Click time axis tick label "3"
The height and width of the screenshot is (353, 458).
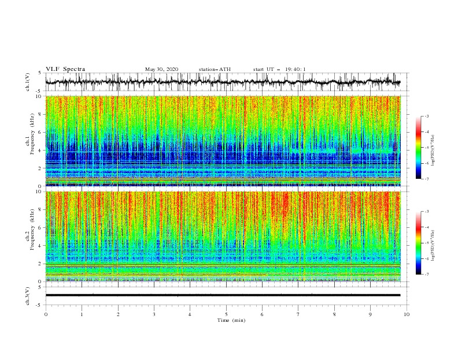[154, 314]
